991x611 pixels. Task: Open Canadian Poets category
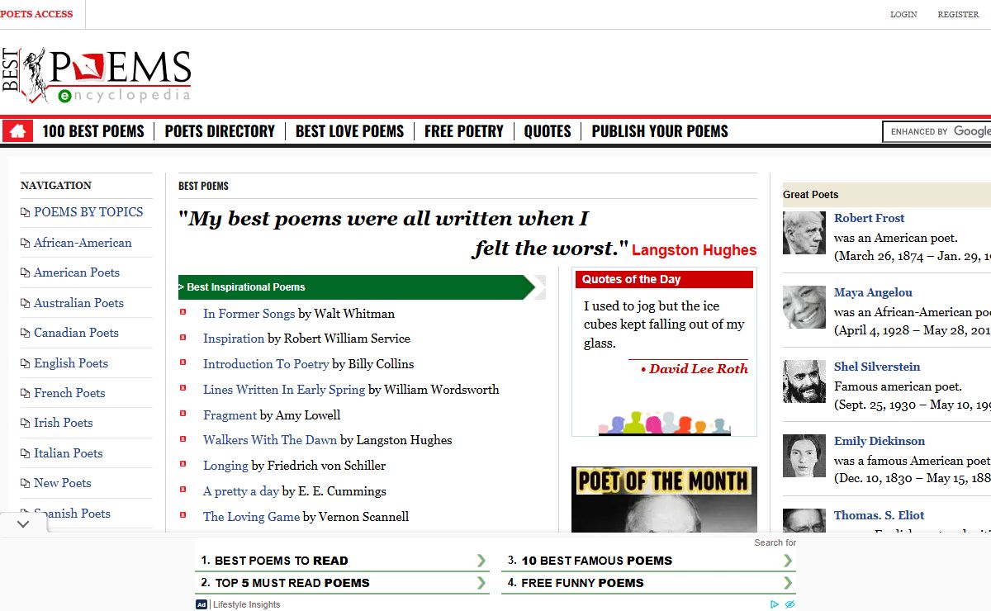[x=76, y=333]
